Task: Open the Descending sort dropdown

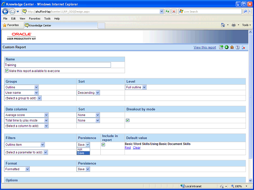Action: coord(88,93)
